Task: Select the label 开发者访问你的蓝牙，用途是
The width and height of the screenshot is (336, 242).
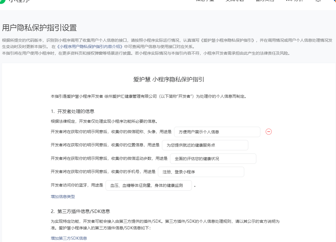Action: (x=77, y=185)
